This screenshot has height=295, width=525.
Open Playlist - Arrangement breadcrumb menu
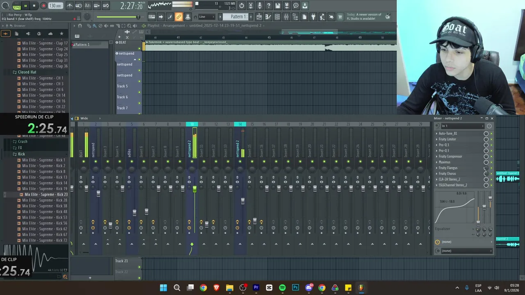[x=166, y=25]
